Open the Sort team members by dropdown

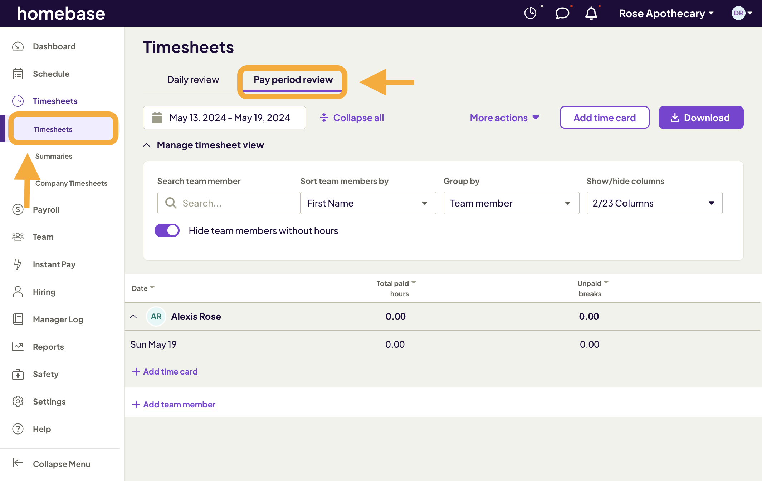pos(368,203)
